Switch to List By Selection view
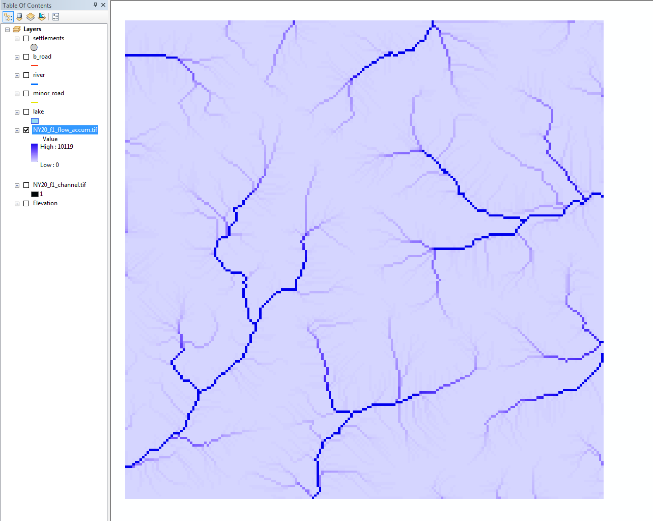 pyautogui.click(x=41, y=16)
